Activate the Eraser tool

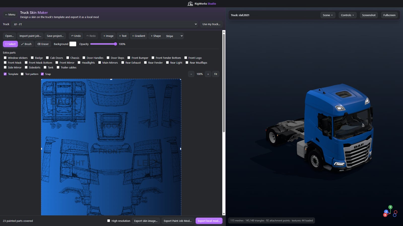pyautogui.click(x=43, y=44)
